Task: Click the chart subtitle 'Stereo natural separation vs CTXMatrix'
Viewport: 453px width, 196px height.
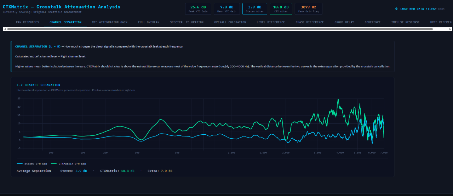Action: [76, 90]
